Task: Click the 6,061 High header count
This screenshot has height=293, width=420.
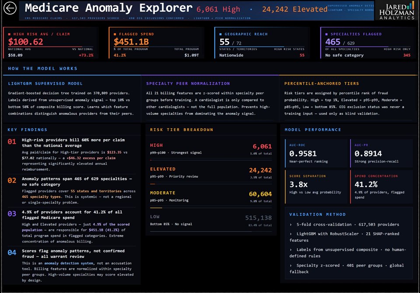Action: click(218, 9)
